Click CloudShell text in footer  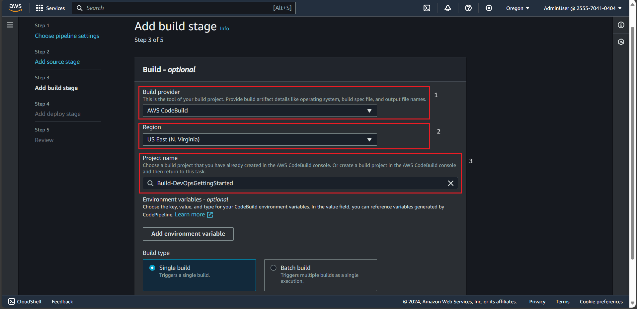(x=29, y=302)
